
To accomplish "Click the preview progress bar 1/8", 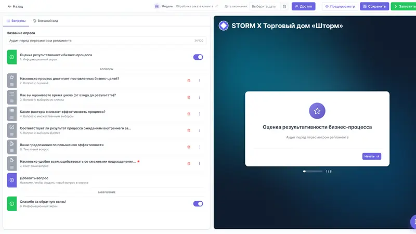I will (313, 172).
